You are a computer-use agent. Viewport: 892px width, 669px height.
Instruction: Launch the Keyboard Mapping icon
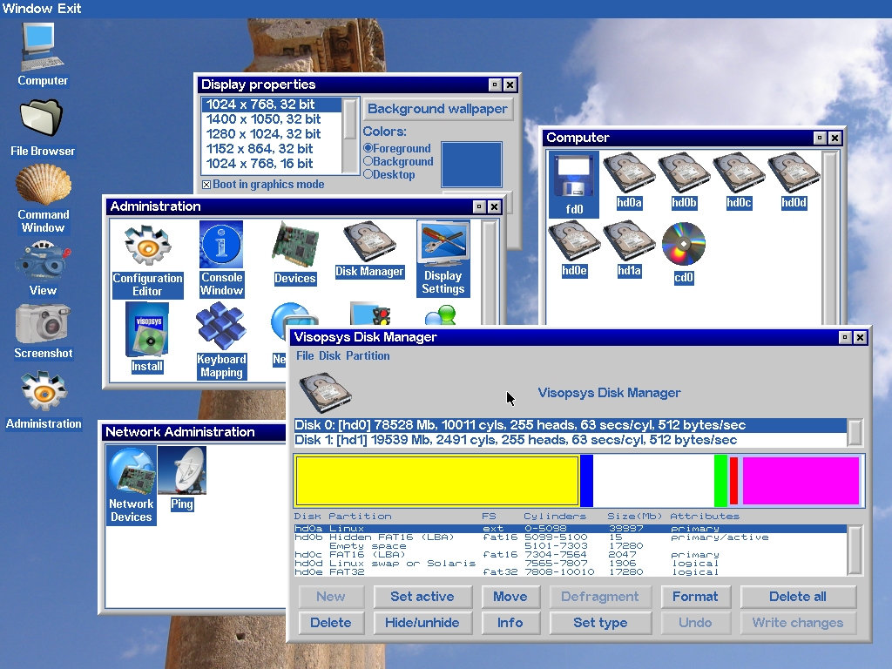pyautogui.click(x=221, y=340)
